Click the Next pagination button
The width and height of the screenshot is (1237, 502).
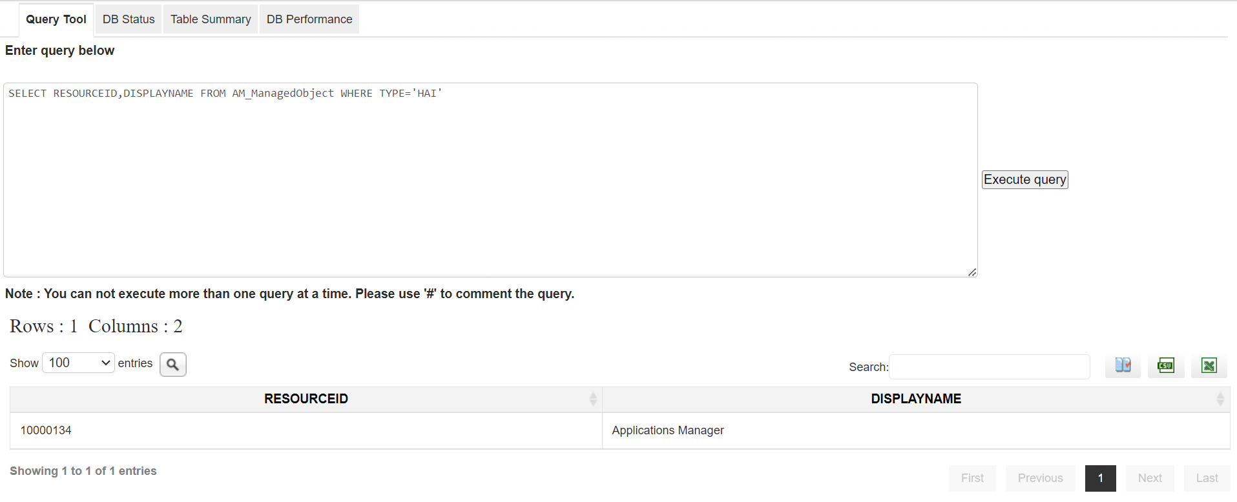click(x=1149, y=478)
